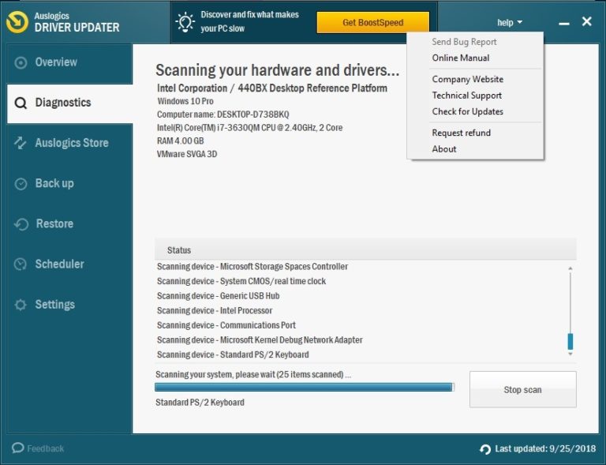Image resolution: width=606 pixels, height=465 pixels.
Task: Open the Scheduler section
Action: click(70, 264)
